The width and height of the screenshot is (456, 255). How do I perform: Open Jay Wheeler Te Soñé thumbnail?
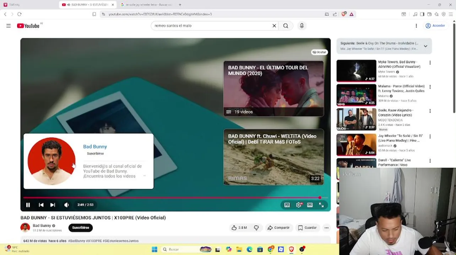coord(356,144)
